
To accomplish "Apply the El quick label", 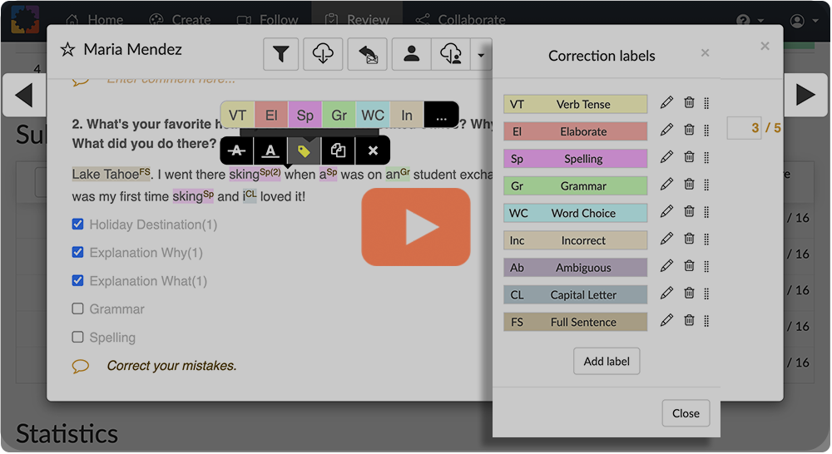I will point(271,115).
